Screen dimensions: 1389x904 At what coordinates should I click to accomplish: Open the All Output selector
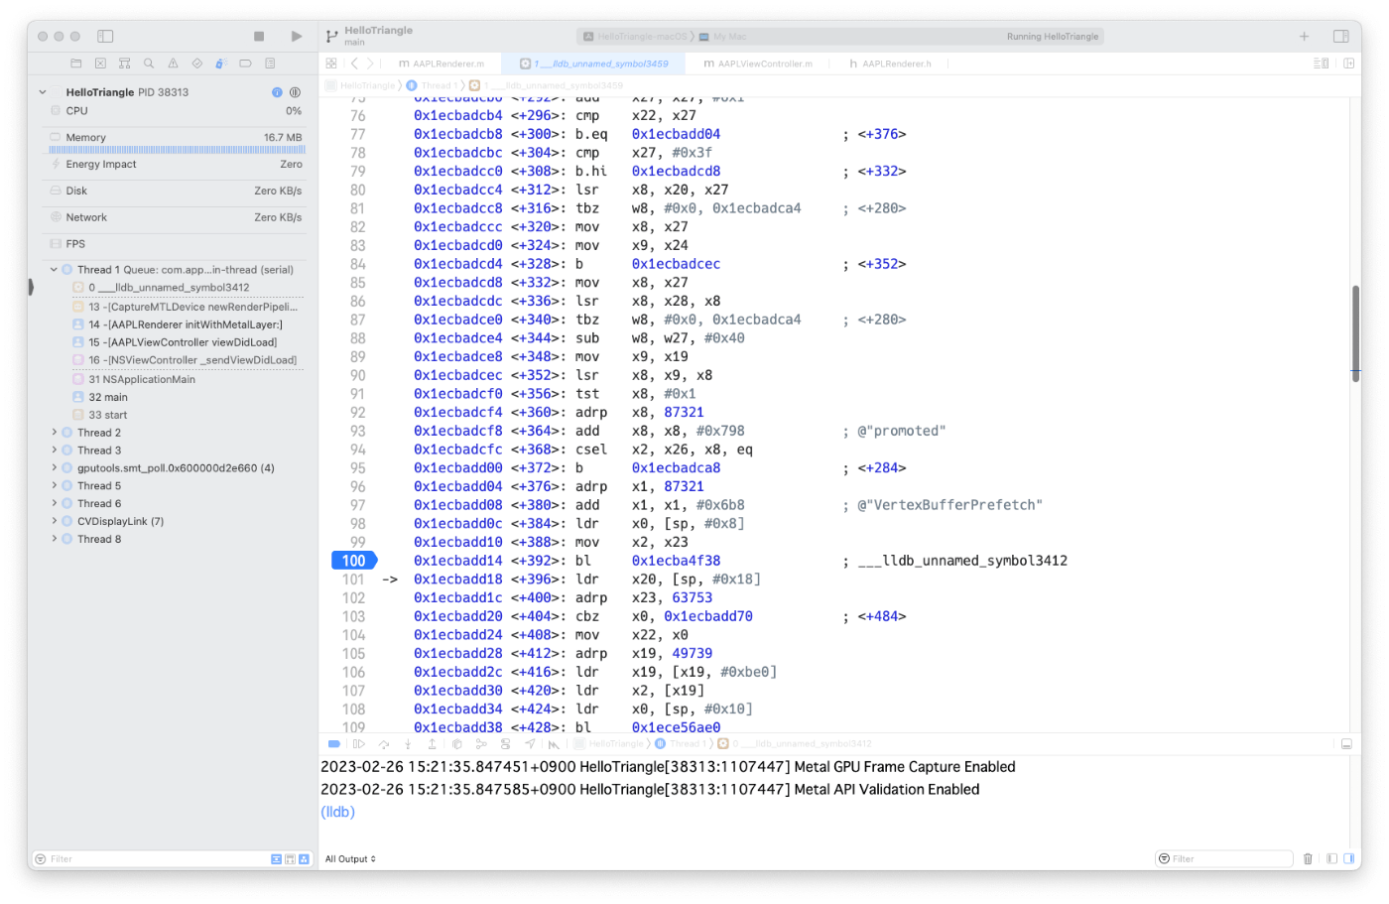351,859
